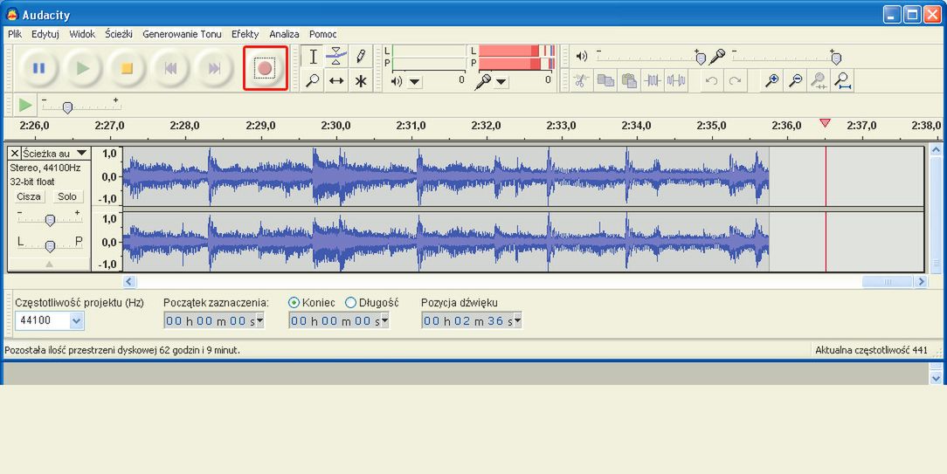Select the Envelope tool
The height and width of the screenshot is (474, 947).
tap(336, 57)
